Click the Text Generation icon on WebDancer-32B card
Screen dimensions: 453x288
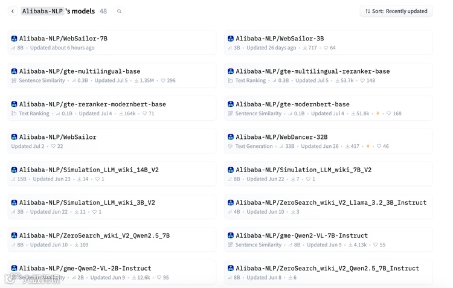pos(230,146)
